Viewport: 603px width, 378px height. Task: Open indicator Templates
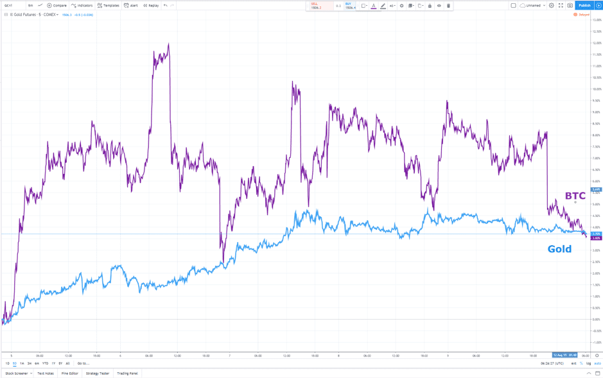109,5
